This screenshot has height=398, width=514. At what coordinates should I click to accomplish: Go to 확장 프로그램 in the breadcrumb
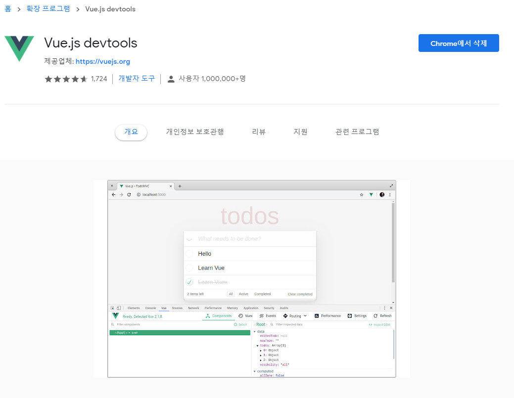point(48,9)
